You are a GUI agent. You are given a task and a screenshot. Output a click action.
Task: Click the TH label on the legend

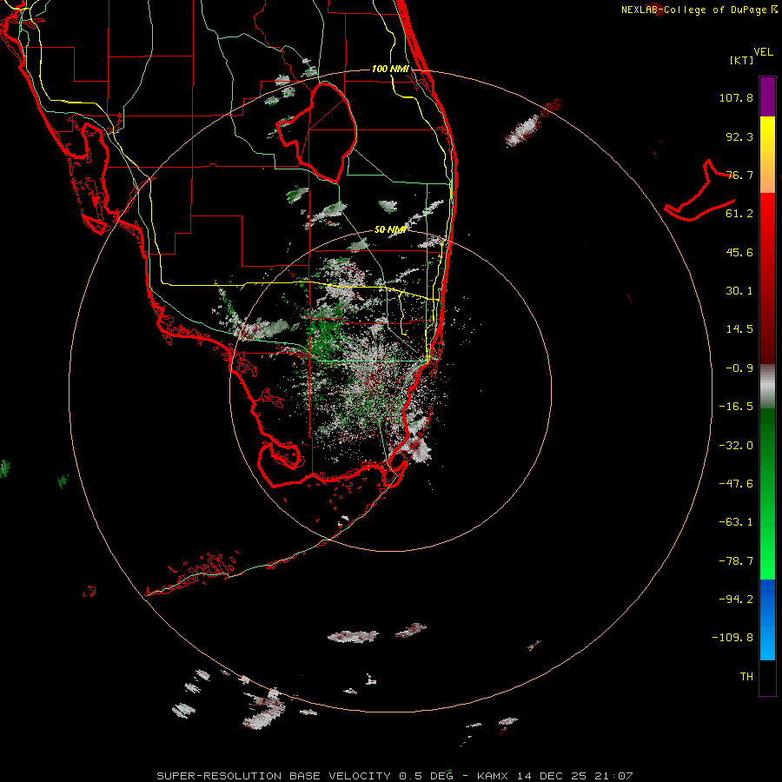pyautogui.click(x=746, y=677)
